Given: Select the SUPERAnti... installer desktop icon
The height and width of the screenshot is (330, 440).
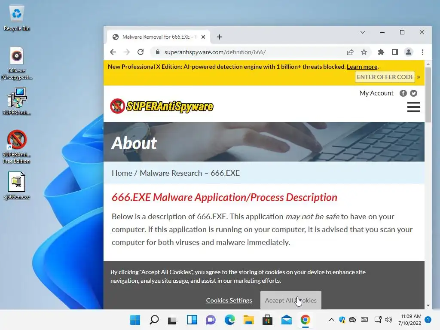Looking at the screenshot, I should (17, 101).
